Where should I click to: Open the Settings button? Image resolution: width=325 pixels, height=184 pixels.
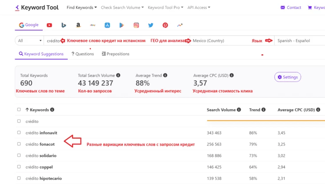pyautogui.click(x=288, y=77)
